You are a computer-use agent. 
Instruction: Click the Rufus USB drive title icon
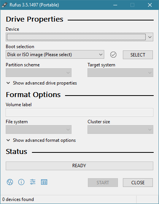tap(5, 5)
